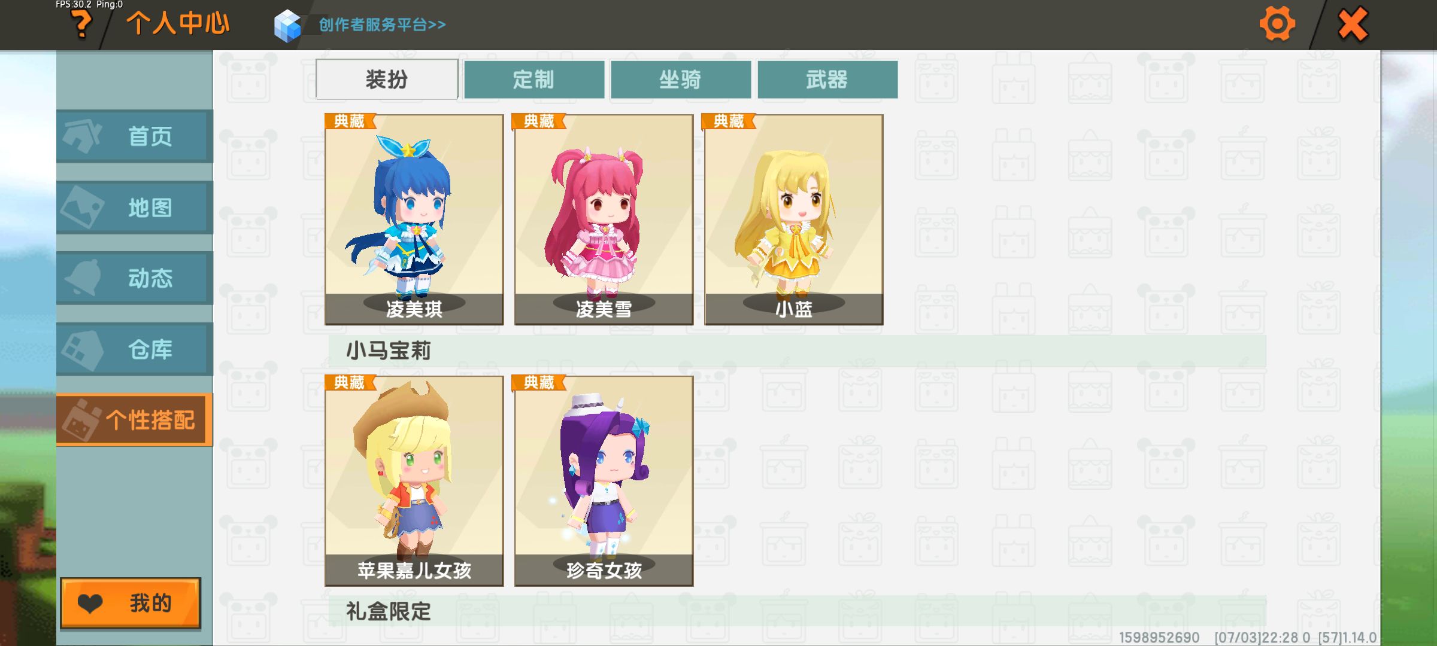
Task: Open the orange question mark help icon
Action: (x=81, y=25)
